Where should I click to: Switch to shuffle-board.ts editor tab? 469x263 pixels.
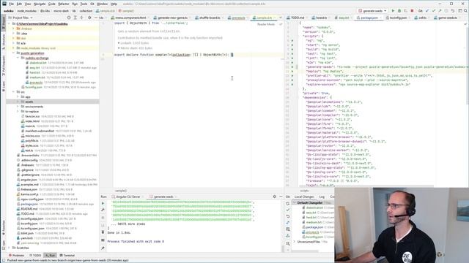click(x=210, y=18)
